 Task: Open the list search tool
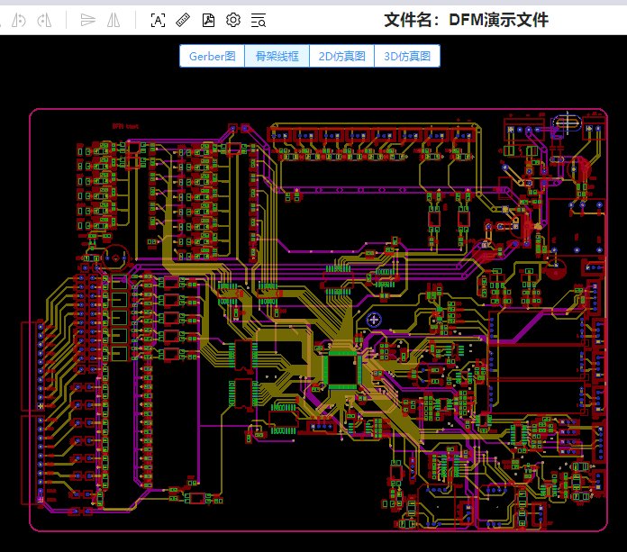(x=259, y=20)
